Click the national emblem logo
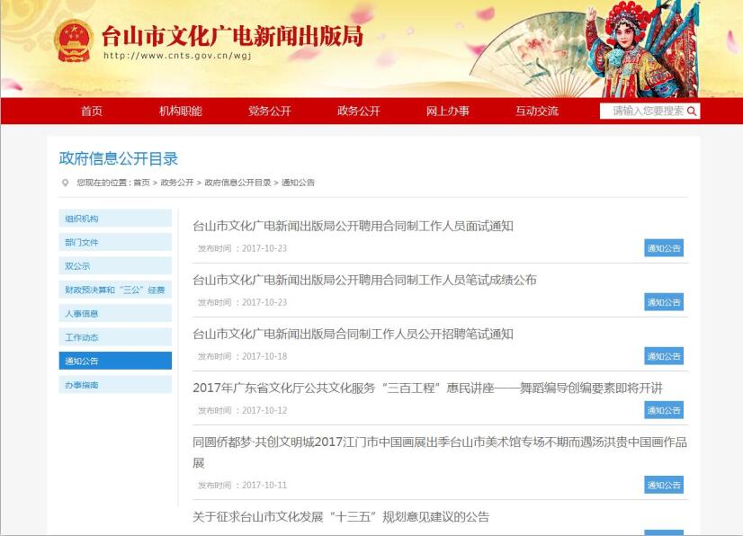The image size is (743, 536). 73,40
